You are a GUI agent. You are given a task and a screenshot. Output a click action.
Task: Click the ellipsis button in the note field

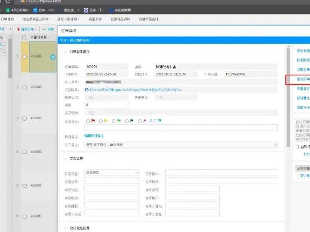[275, 145]
